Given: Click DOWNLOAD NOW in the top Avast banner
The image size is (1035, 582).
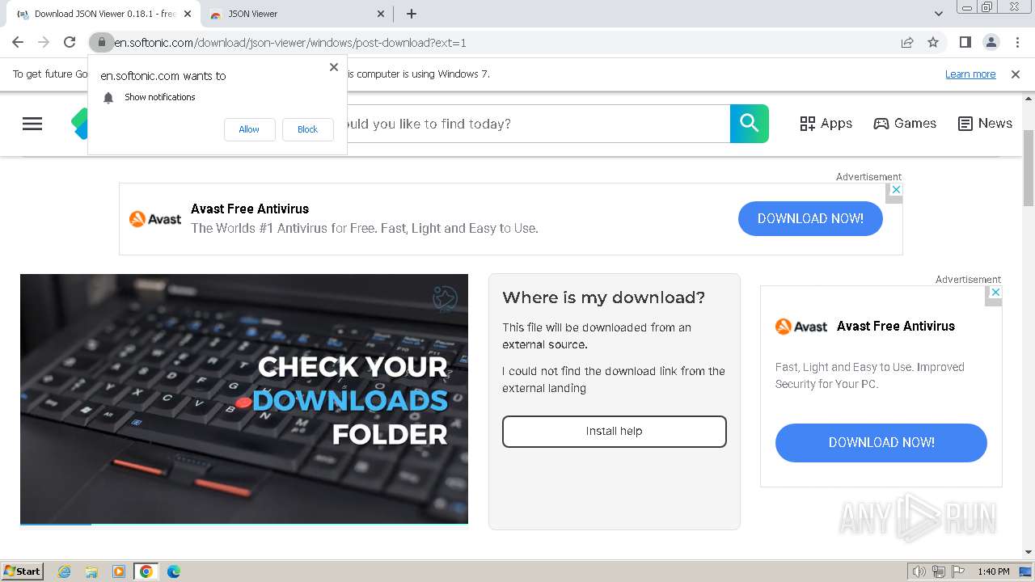Looking at the screenshot, I should tap(810, 218).
